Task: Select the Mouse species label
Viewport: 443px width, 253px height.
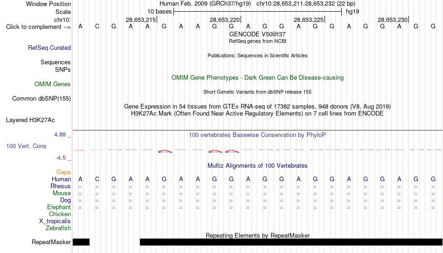Action: [62, 193]
